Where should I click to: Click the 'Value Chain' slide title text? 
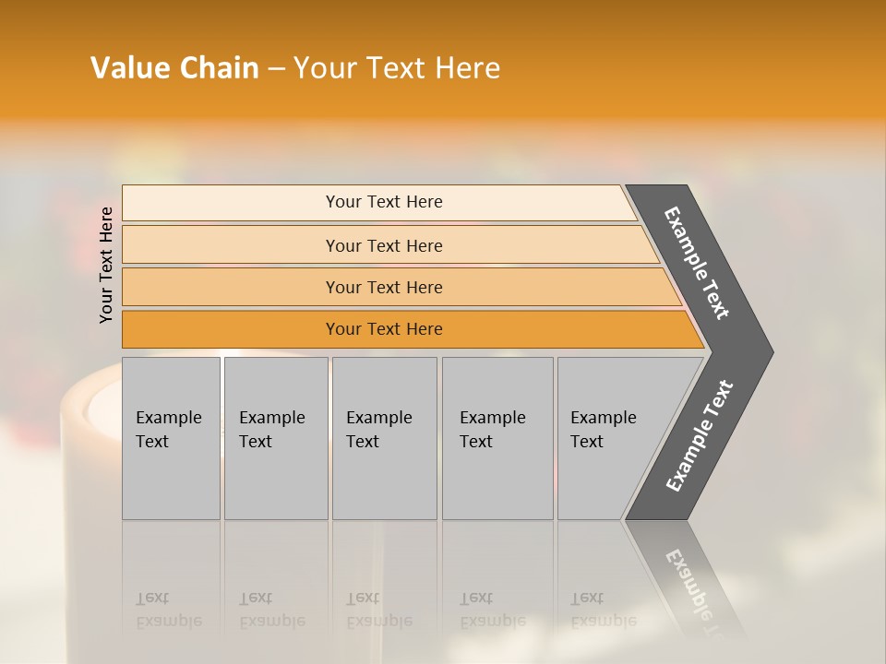(174, 67)
